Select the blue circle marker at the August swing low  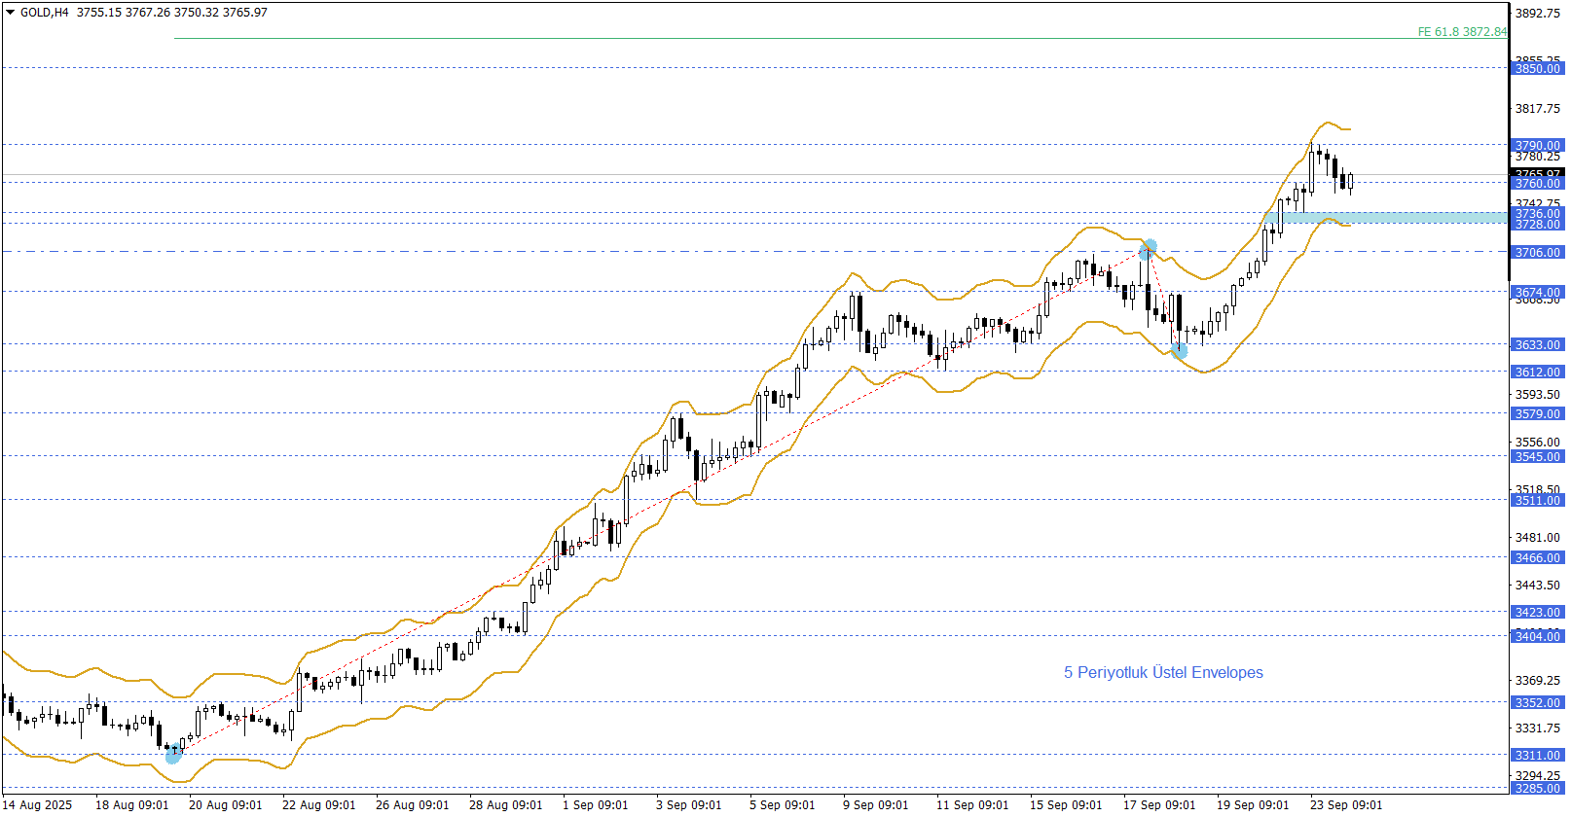(173, 754)
